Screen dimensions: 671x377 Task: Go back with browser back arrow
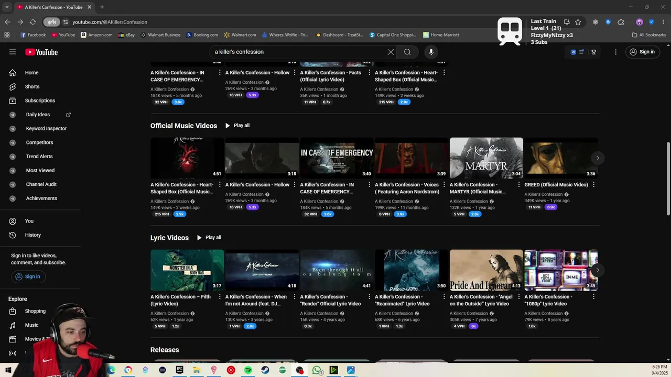pos(7,22)
